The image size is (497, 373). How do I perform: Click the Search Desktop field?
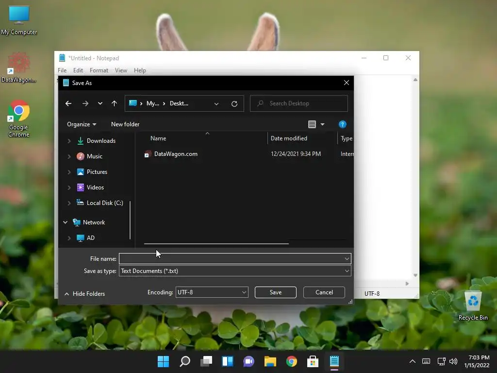pos(299,103)
